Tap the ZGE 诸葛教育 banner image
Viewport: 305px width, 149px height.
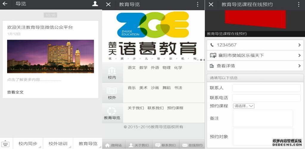coord(153,36)
